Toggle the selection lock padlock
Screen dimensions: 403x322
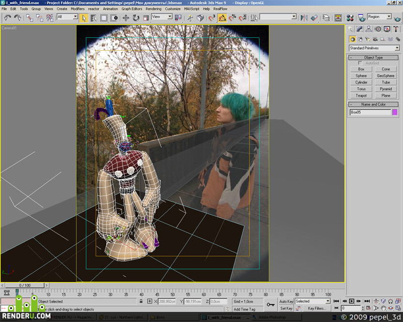141,301
